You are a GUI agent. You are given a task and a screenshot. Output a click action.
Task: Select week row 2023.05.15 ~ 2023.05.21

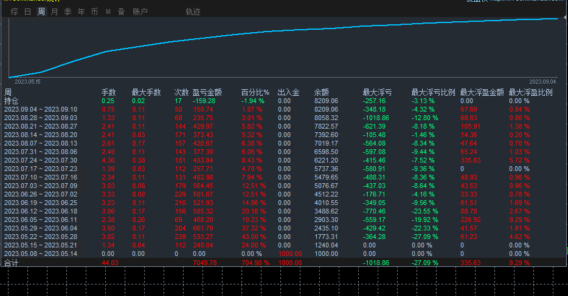[283, 245]
